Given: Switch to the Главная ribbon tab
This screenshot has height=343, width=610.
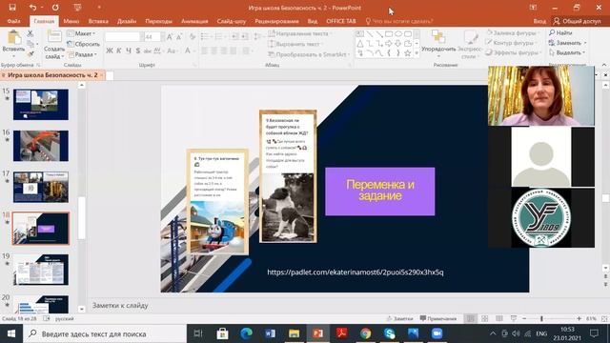Looking at the screenshot, I should point(44,21).
